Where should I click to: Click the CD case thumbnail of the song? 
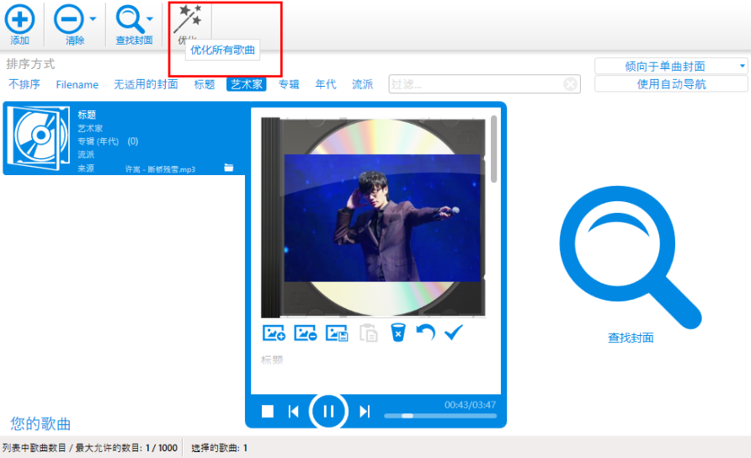pos(40,138)
